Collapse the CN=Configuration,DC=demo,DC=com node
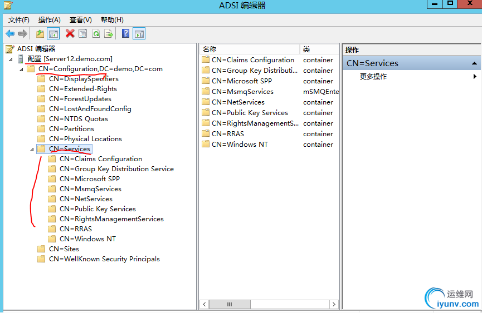Screen dimensions: 482x313 (21, 69)
